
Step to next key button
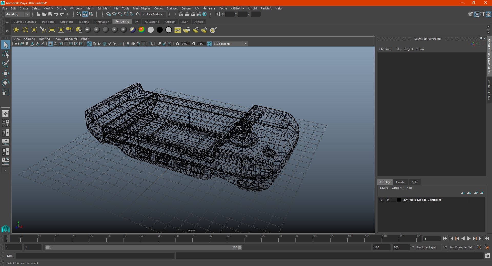(475, 238)
